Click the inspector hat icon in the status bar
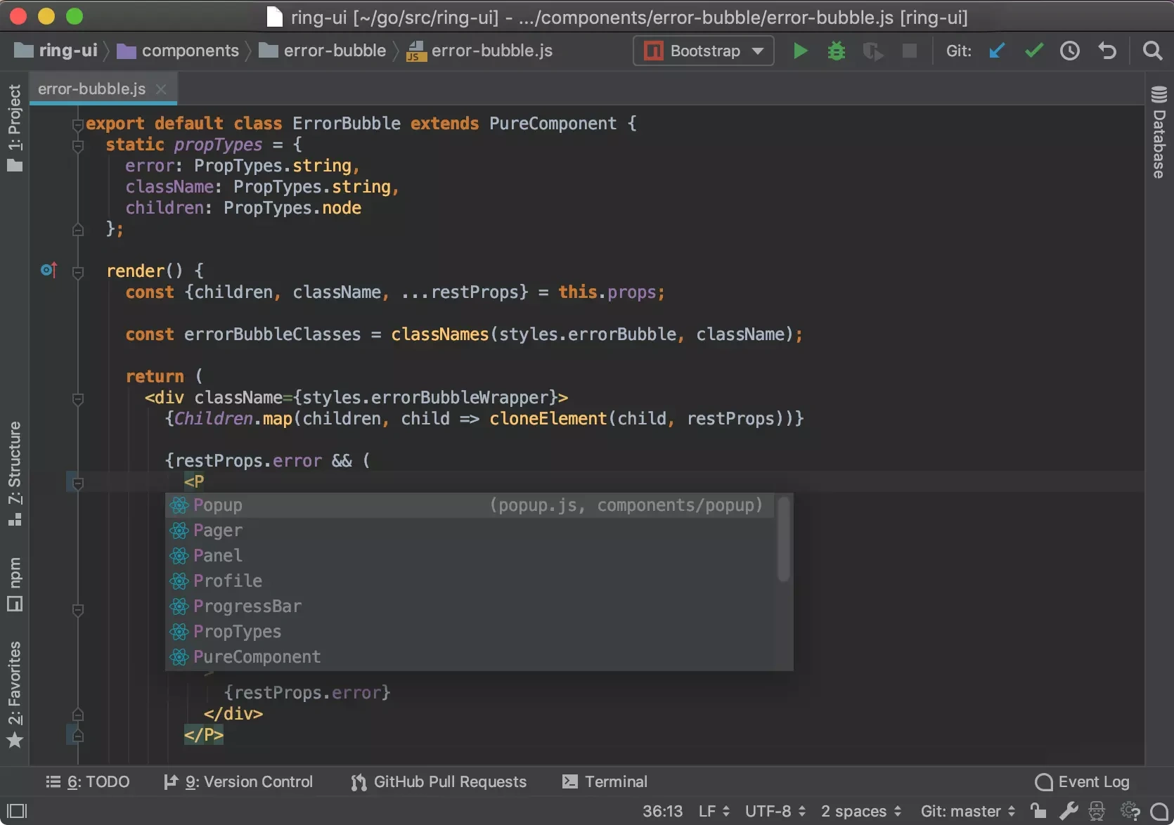Viewport: 1174px width, 825px height. pos(1097,811)
